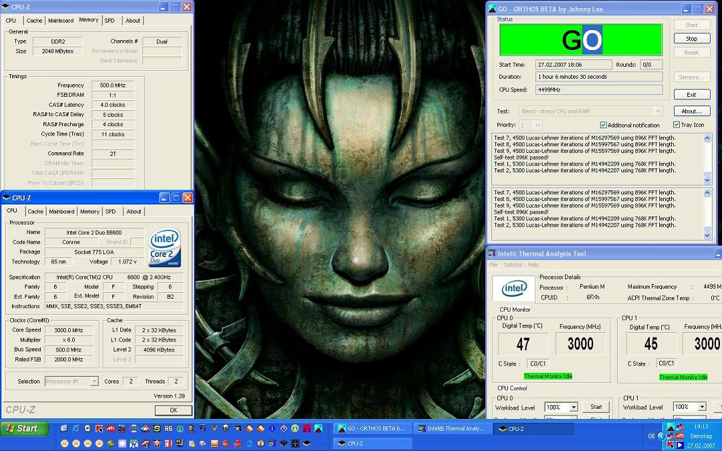
Task: Expand hidden tray icons with the chevron
Action: pos(662,436)
